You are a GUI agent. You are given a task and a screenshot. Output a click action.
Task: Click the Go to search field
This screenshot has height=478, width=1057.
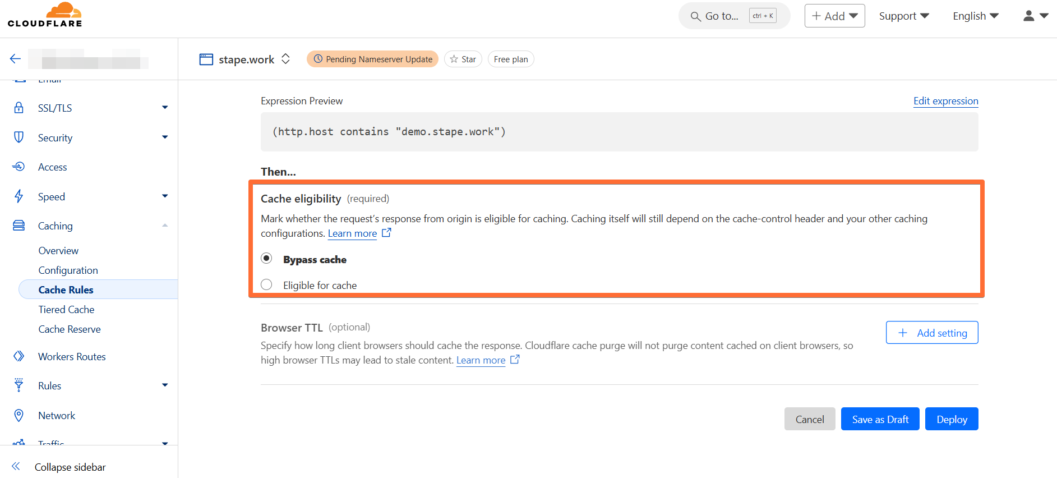coord(734,16)
